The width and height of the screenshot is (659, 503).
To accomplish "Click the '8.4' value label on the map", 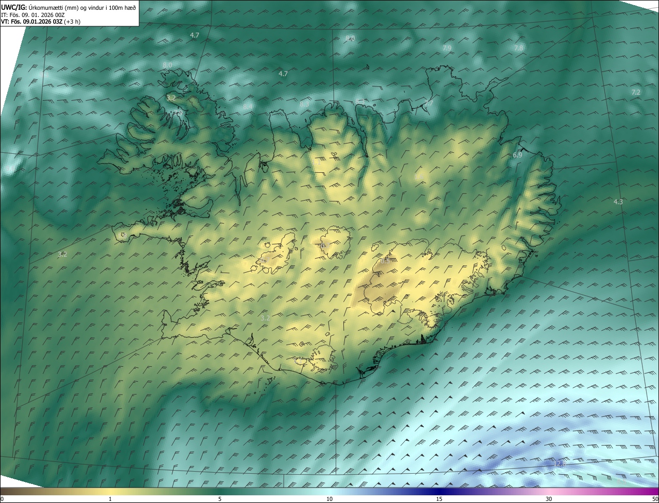I will 248,106.
